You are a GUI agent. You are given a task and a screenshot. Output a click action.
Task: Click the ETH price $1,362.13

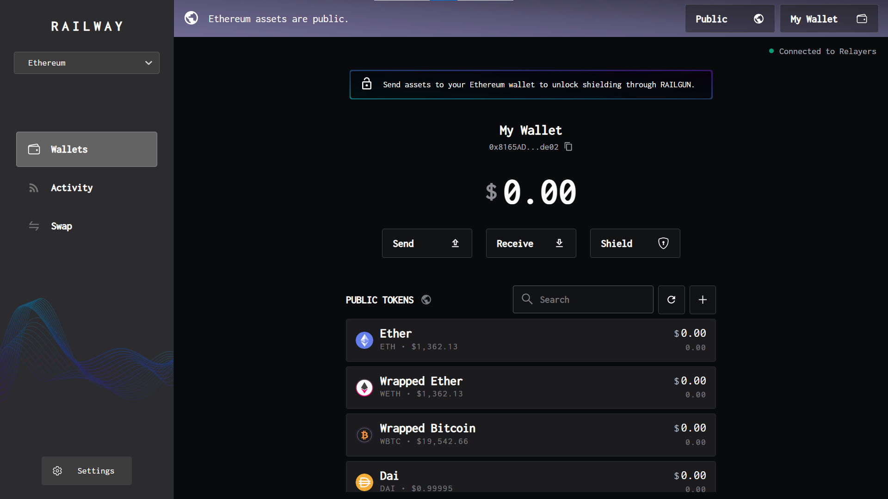click(x=435, y=347)
